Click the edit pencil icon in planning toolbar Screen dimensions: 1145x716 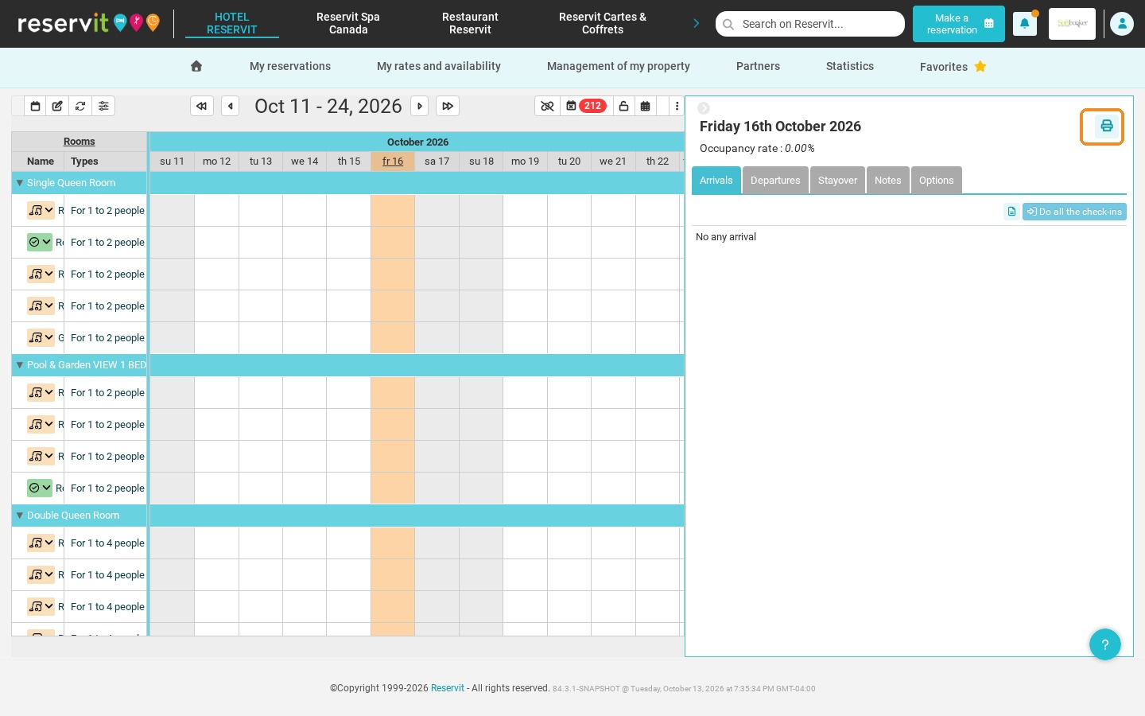57,106
